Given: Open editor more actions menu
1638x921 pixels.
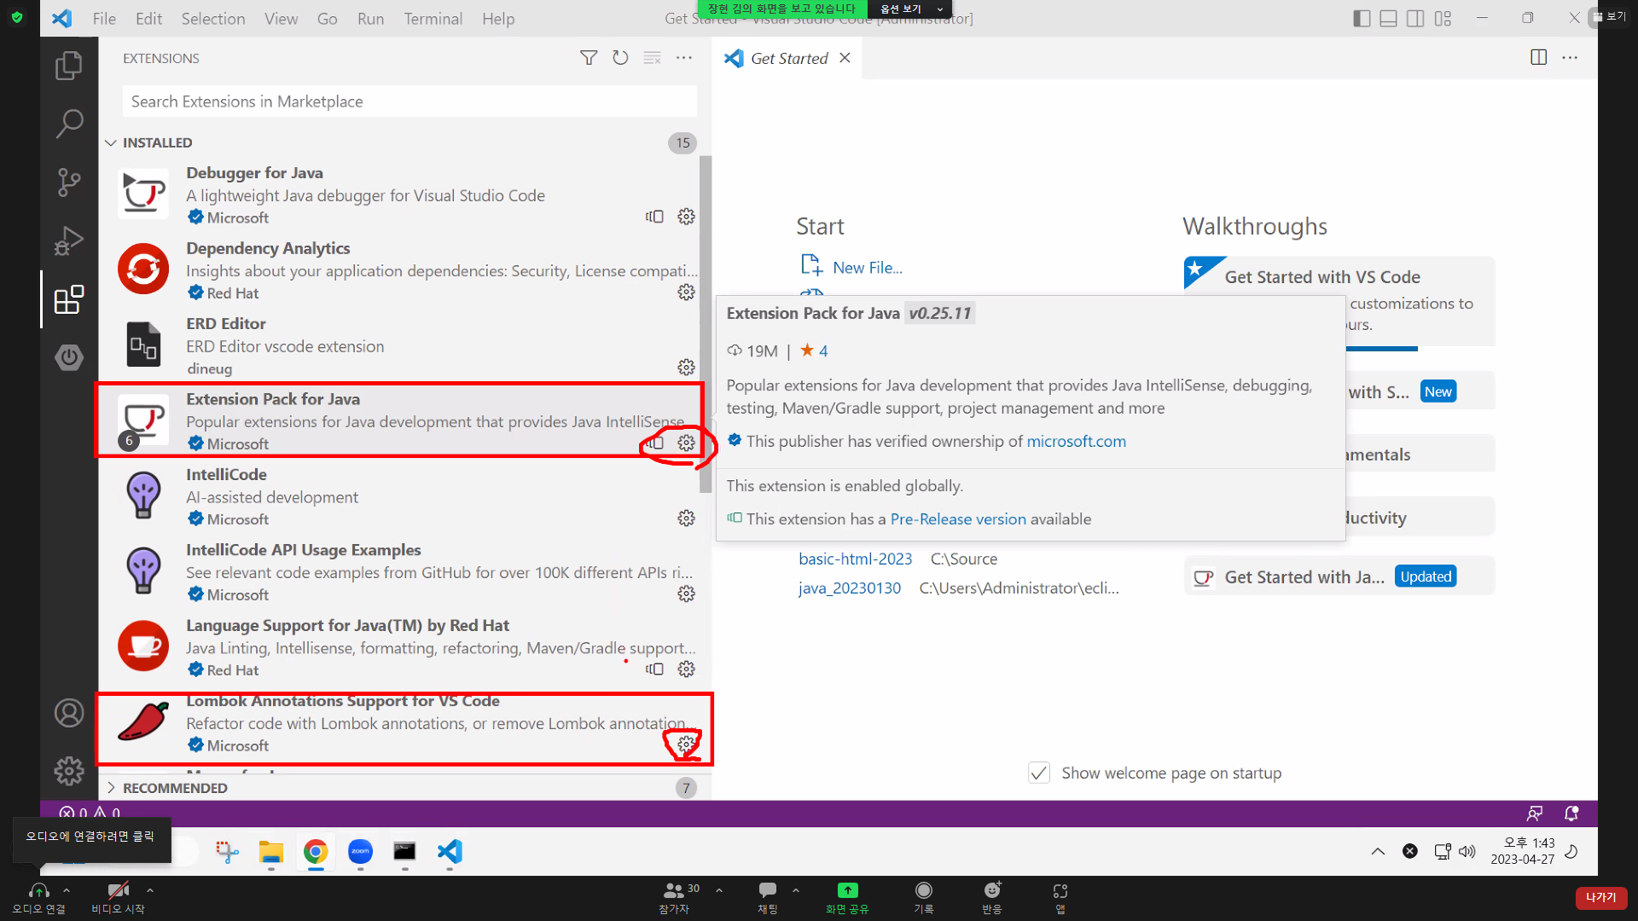Looking at the screenshot, I should click(x=1570, y=58).
